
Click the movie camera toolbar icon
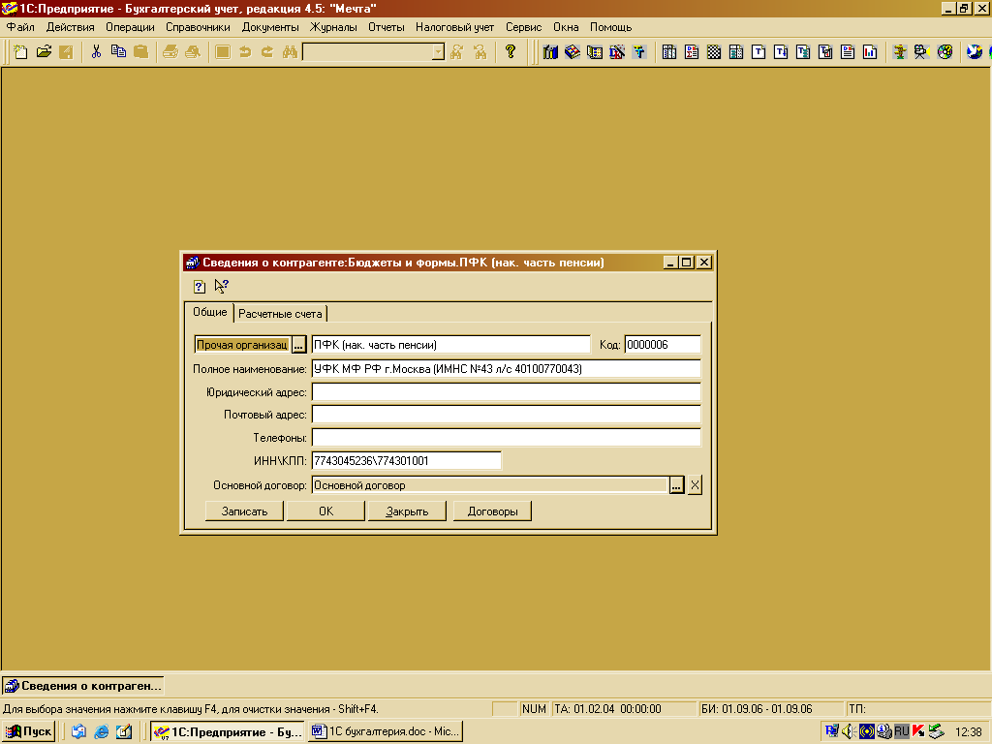point(922,52)
